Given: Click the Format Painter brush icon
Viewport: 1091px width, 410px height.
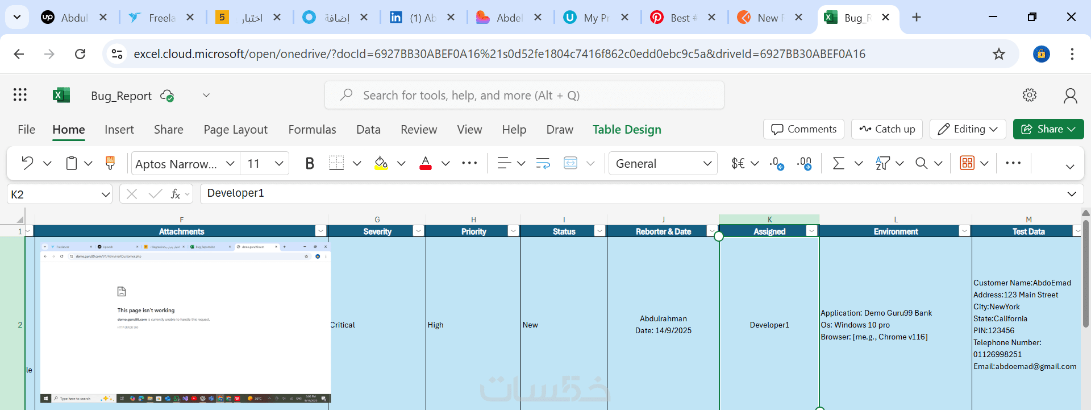Looking at the screenshot, I should pos(110,164).
